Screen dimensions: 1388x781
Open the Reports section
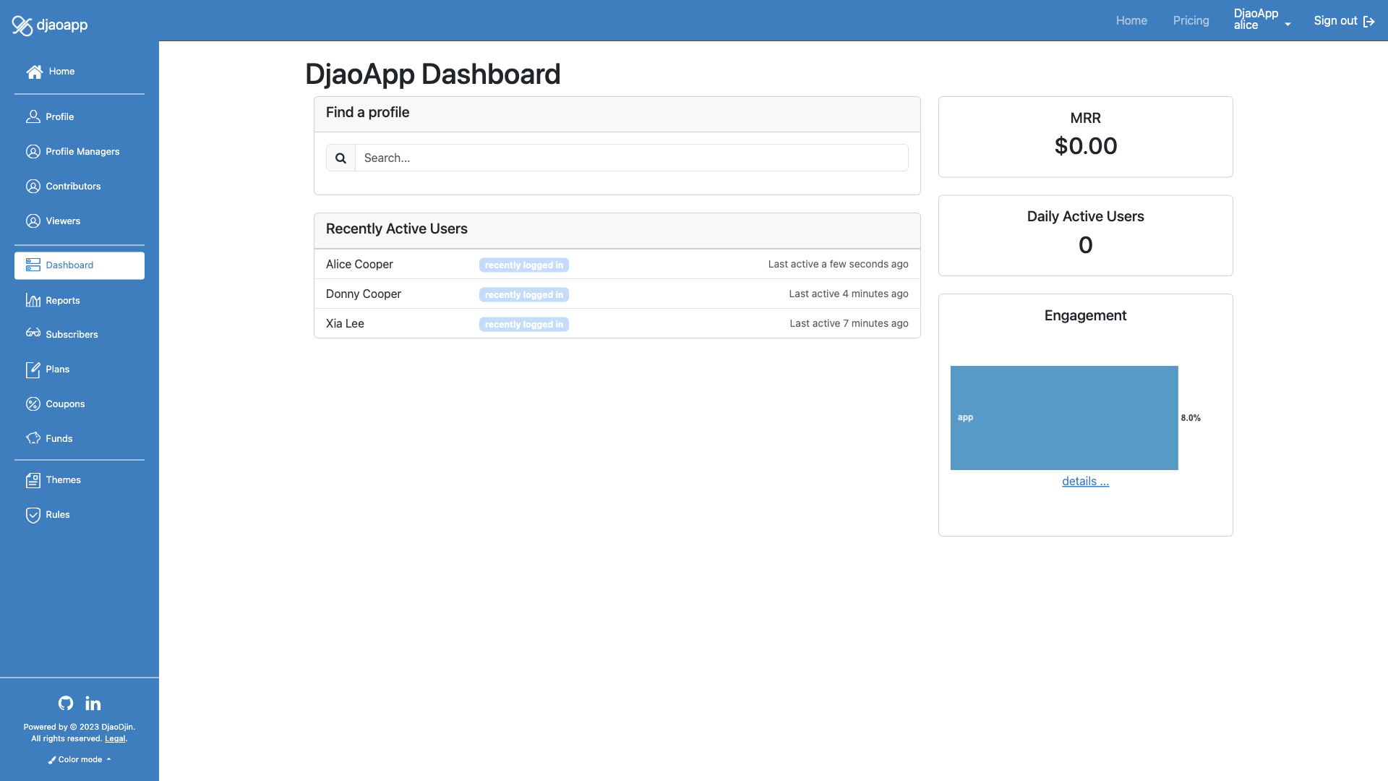pyautogui.click(x=80, y=300)
